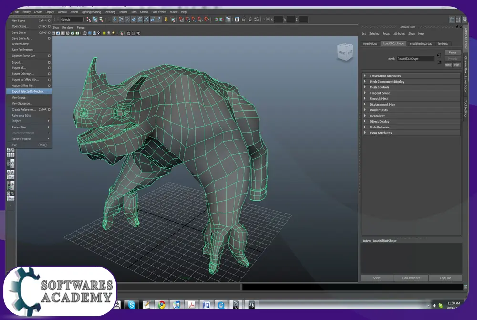
Task: Expand Mesh Controls section
Action: 411,87
